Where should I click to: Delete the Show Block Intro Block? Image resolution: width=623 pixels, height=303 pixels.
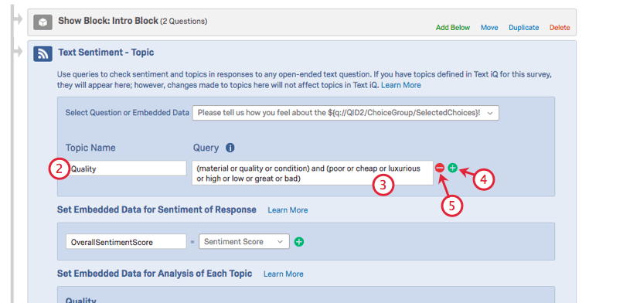point(560,27)
